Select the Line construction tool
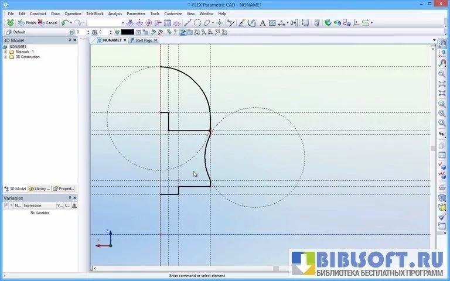 (x=188, y=23)
